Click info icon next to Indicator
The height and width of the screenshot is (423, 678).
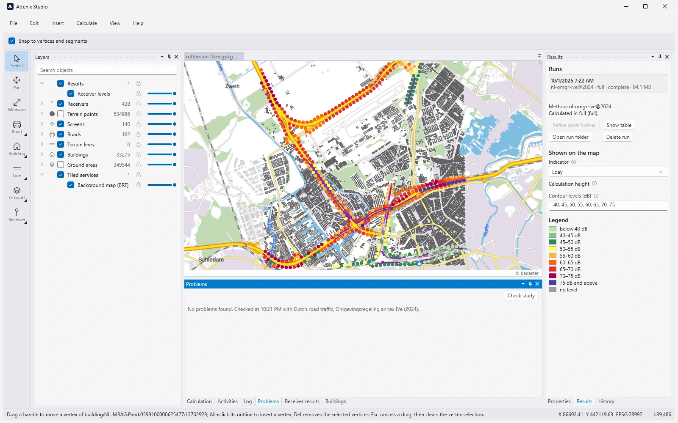pyautogui.click(x=574, y=162)
